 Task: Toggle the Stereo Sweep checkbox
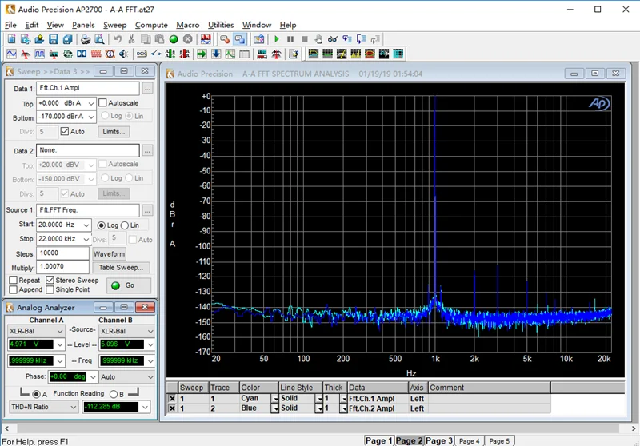(50, 280)
